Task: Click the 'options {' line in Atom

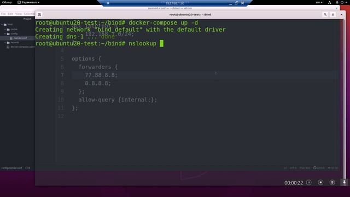Action: (x=86, y=59)
